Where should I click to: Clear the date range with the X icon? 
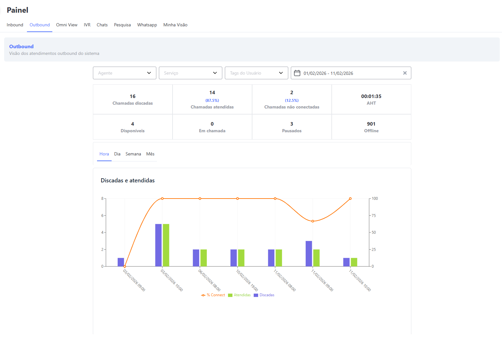tap(405, 73)
